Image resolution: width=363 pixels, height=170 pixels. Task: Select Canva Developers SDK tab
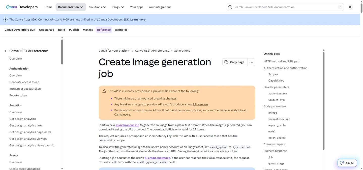pos(20,30)
